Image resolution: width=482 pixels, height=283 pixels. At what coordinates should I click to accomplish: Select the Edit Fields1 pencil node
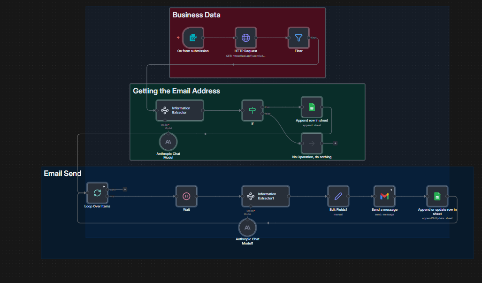[x=338, y=196]
